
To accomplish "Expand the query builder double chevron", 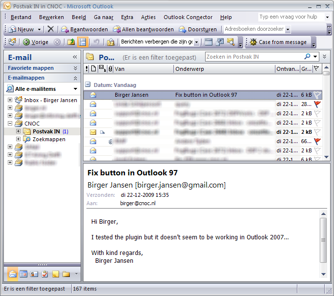I will 324,57.
